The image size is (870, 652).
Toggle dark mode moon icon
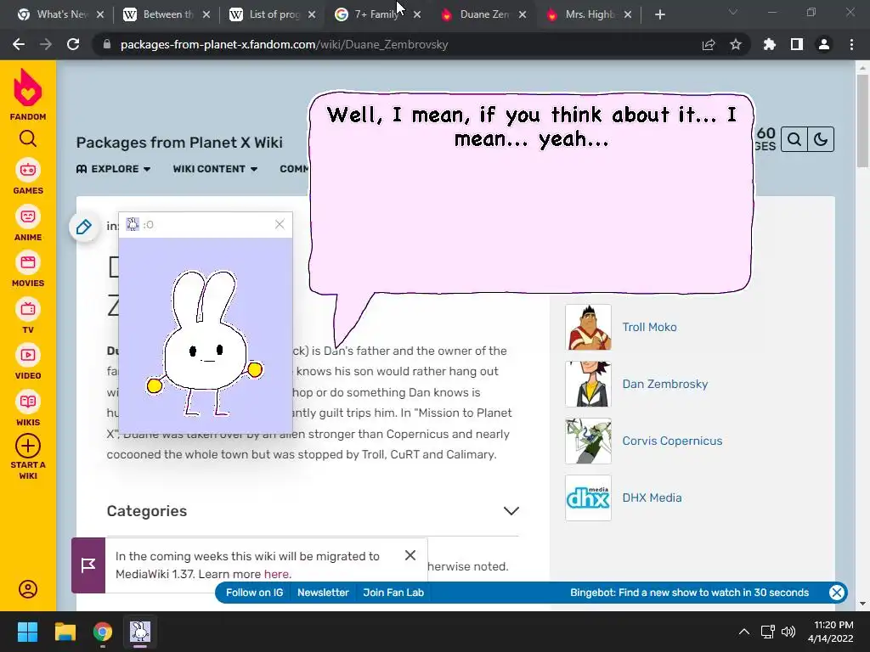coord(821,139)
